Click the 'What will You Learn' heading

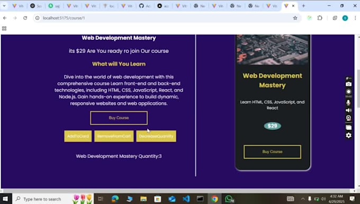coord(119,64)
